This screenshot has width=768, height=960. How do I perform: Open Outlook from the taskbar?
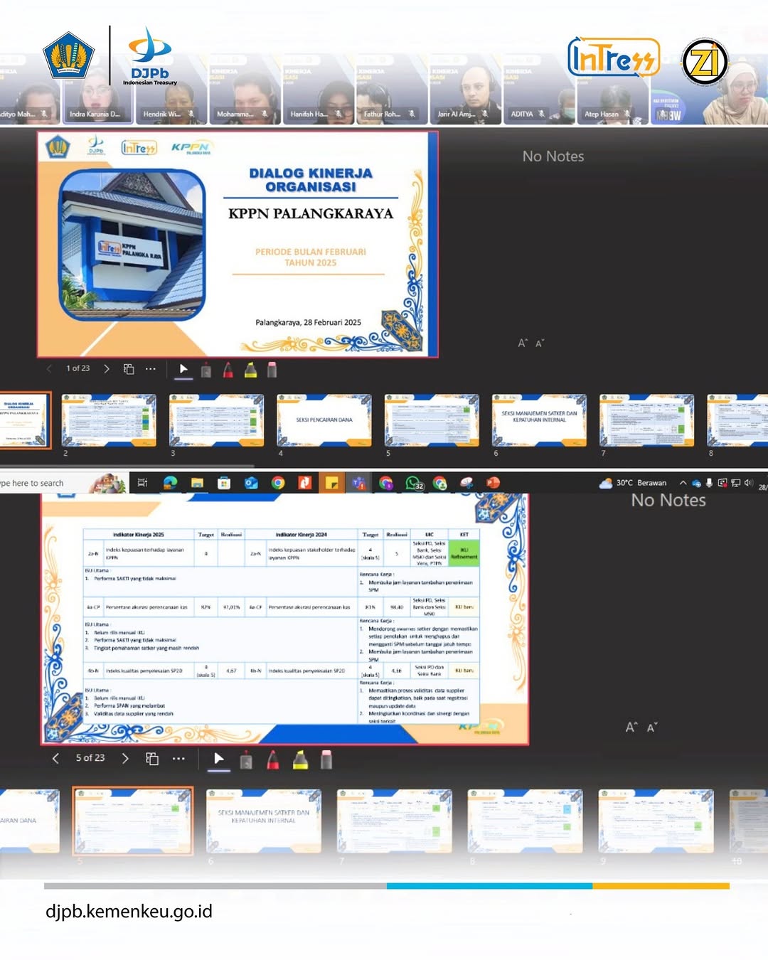(251, 483)
